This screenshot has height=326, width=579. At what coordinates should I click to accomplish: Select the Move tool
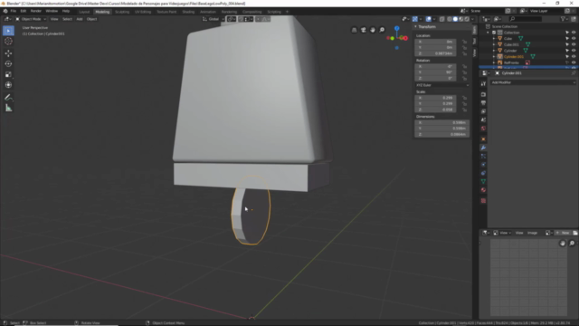(x=8, y=53)
